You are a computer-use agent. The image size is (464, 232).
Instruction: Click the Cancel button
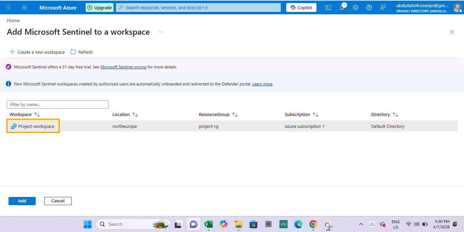coord(58,201)
